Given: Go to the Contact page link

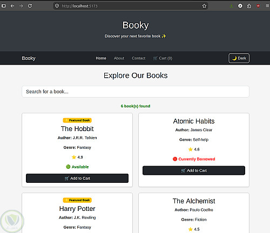Looking at the screenshot, I should coord(139,58).
